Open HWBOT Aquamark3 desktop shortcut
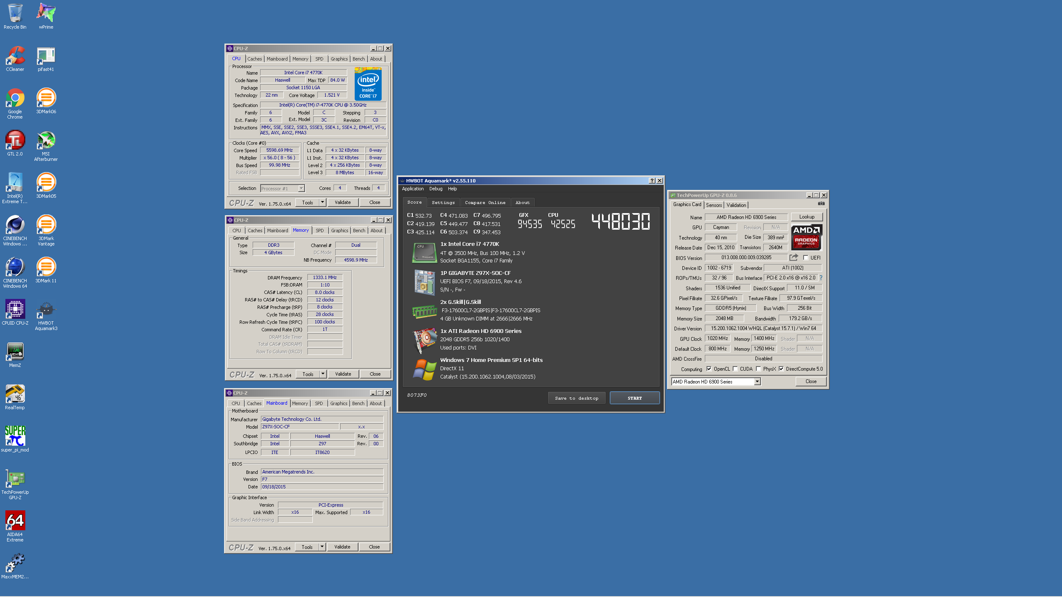This screenshot has width=1062, height=597. 46,315
